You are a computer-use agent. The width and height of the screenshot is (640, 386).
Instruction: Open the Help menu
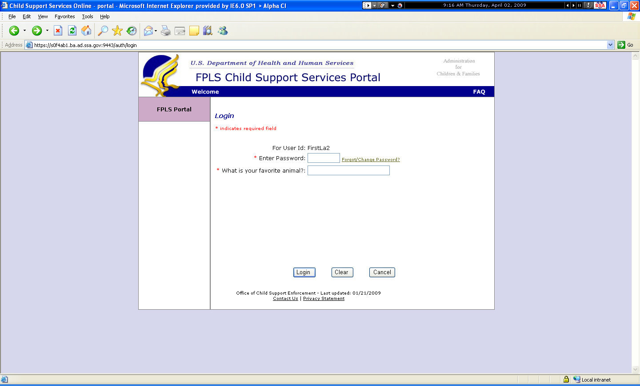104,16
